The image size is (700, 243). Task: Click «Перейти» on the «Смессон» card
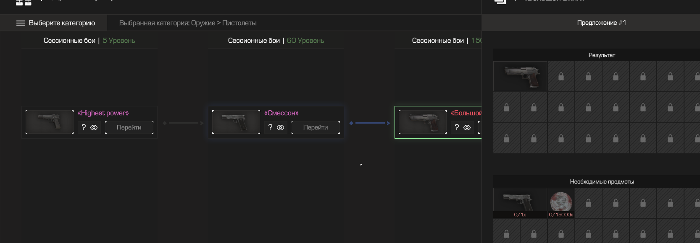click(x=316, y=127)
